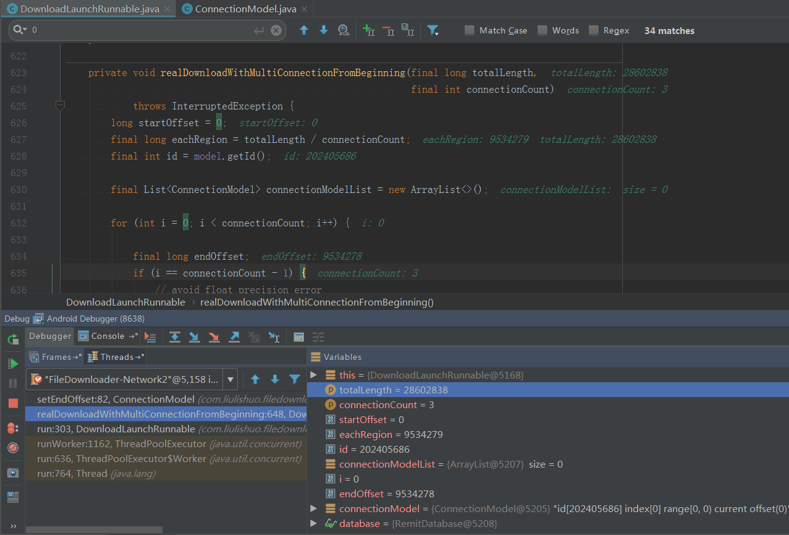Enable Match Case checkbox
This screenshot has height=535, width=789.
click(x=470, y=30)
